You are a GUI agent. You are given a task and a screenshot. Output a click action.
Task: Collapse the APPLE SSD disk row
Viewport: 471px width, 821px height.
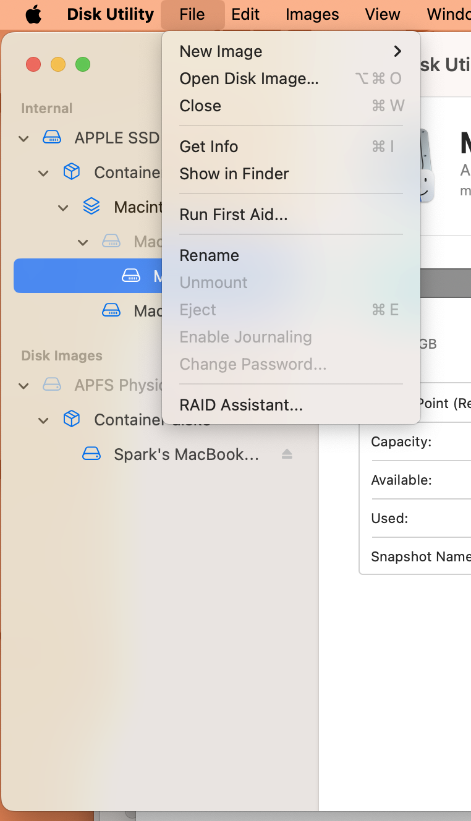pos(23,138)
